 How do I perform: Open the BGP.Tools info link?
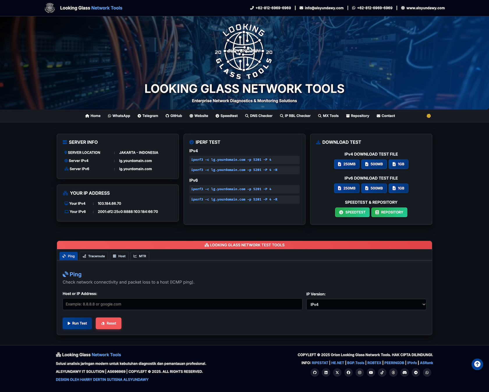(x=356, y=363)
